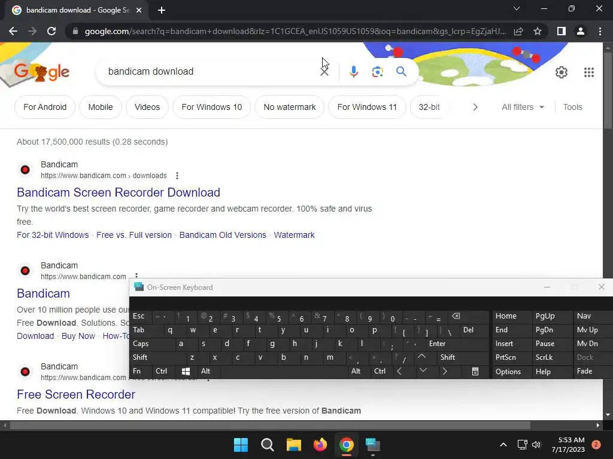Select the For Windows 11 chip
The height and width of the screenshot is (459, 613).
pyautogui.click(x=367, y=107)
